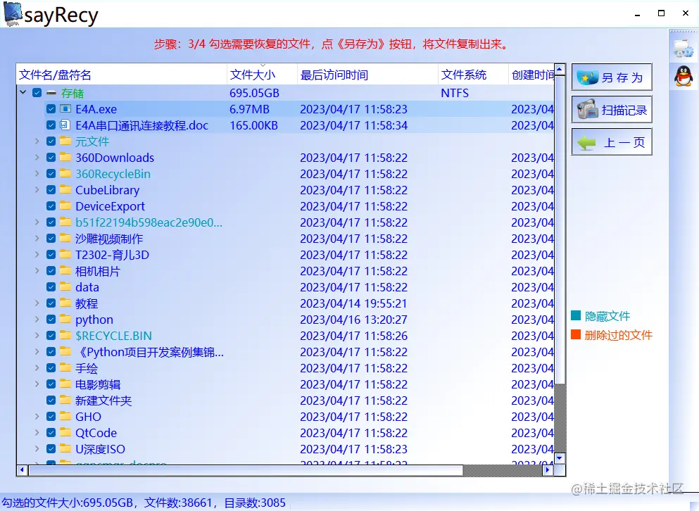The image size is (699, 511).
Task: Uncheck the checkbox for E4A.exe
Action: pos(51,109)
